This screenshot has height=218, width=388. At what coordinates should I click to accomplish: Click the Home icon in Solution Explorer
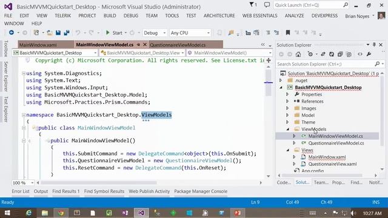(298, 54)
